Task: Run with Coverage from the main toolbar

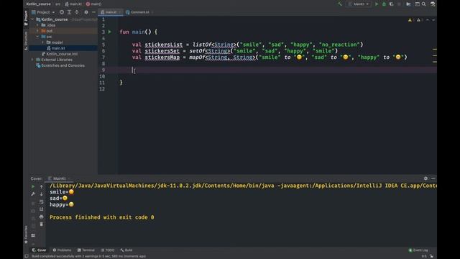Action: 391,4
